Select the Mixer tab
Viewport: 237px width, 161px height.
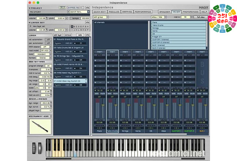coord(176,12)
